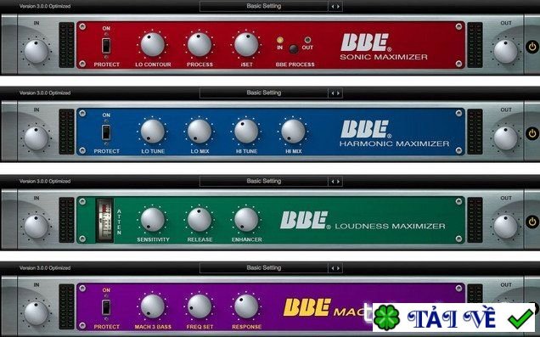Click the Mach 3 Bass IN knob
Image resolution: width=540 pixels, height=337 pixels.
click(36, 313)
